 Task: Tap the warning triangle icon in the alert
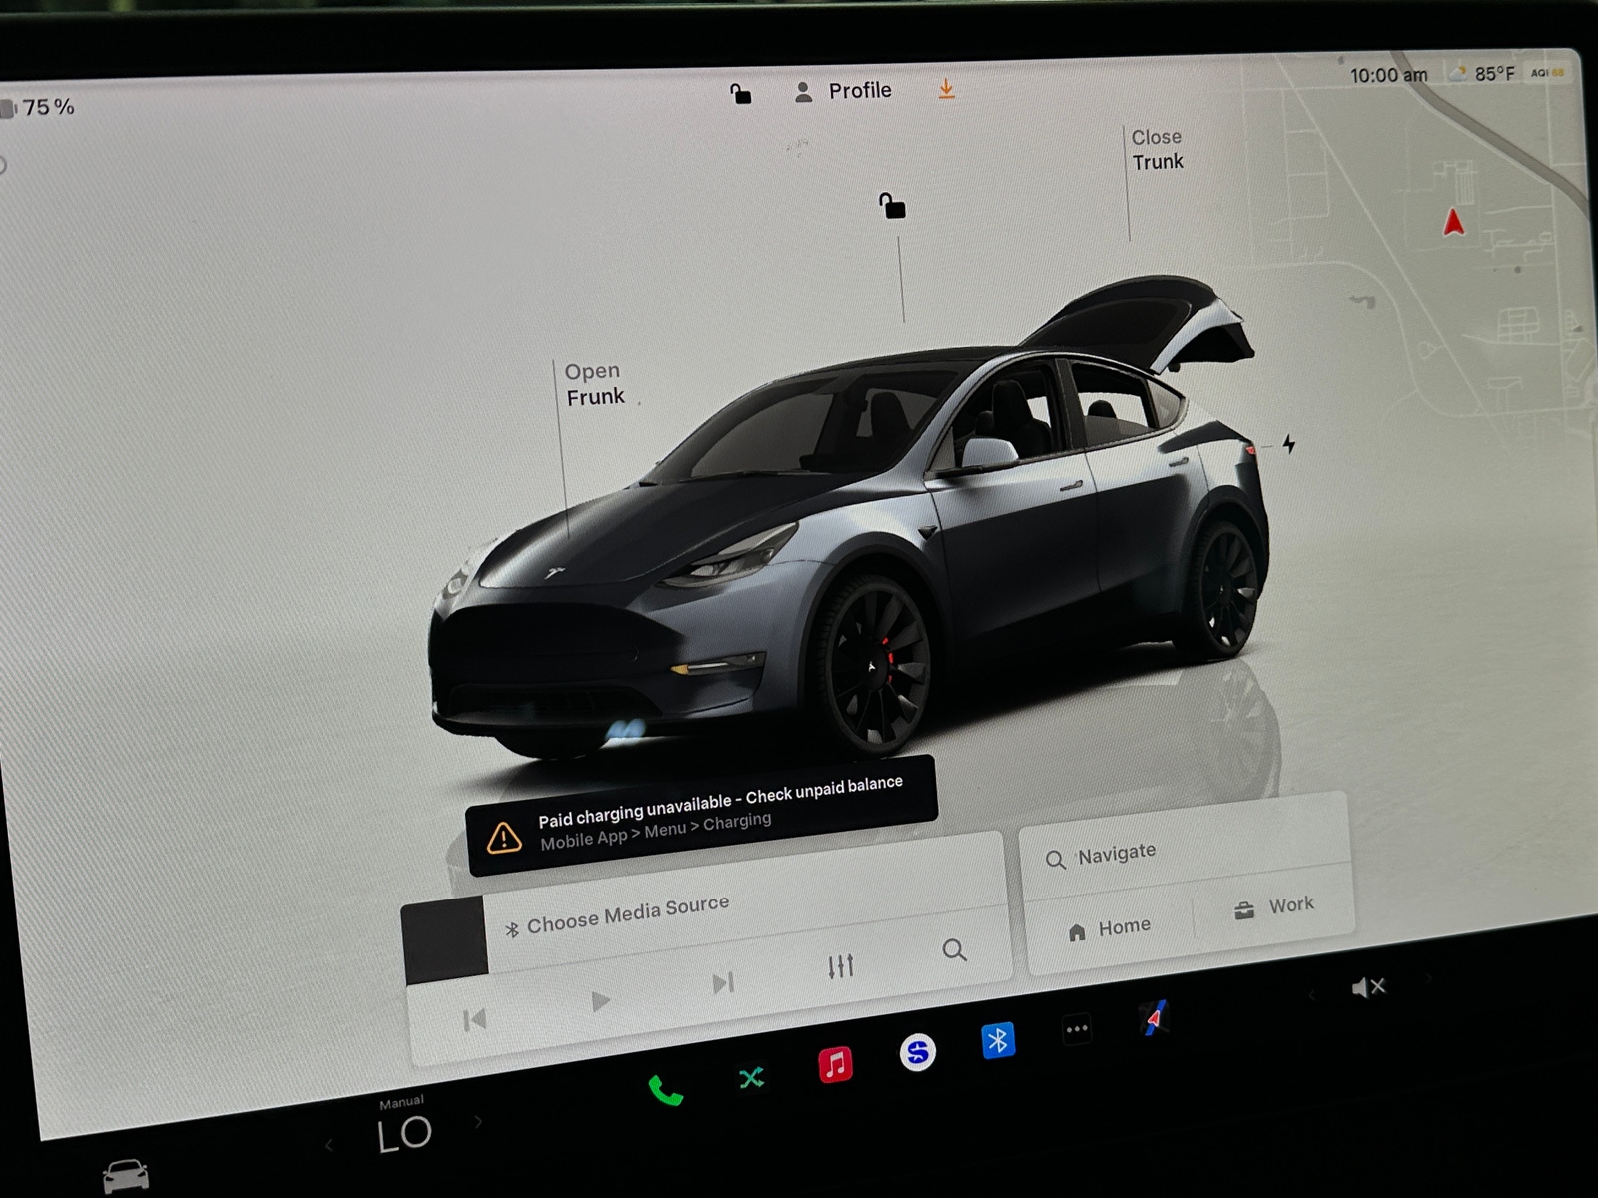[504, 837]
